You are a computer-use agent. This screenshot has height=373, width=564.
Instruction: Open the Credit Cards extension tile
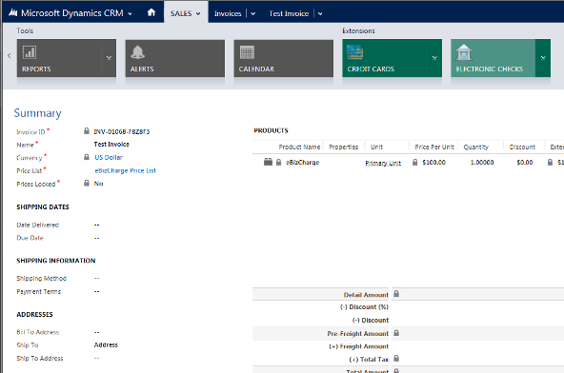385,58
